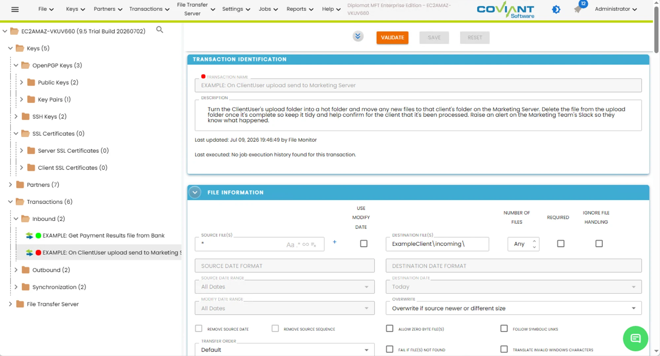
Task: Open the Transactions menu
Action: [149, 9]
